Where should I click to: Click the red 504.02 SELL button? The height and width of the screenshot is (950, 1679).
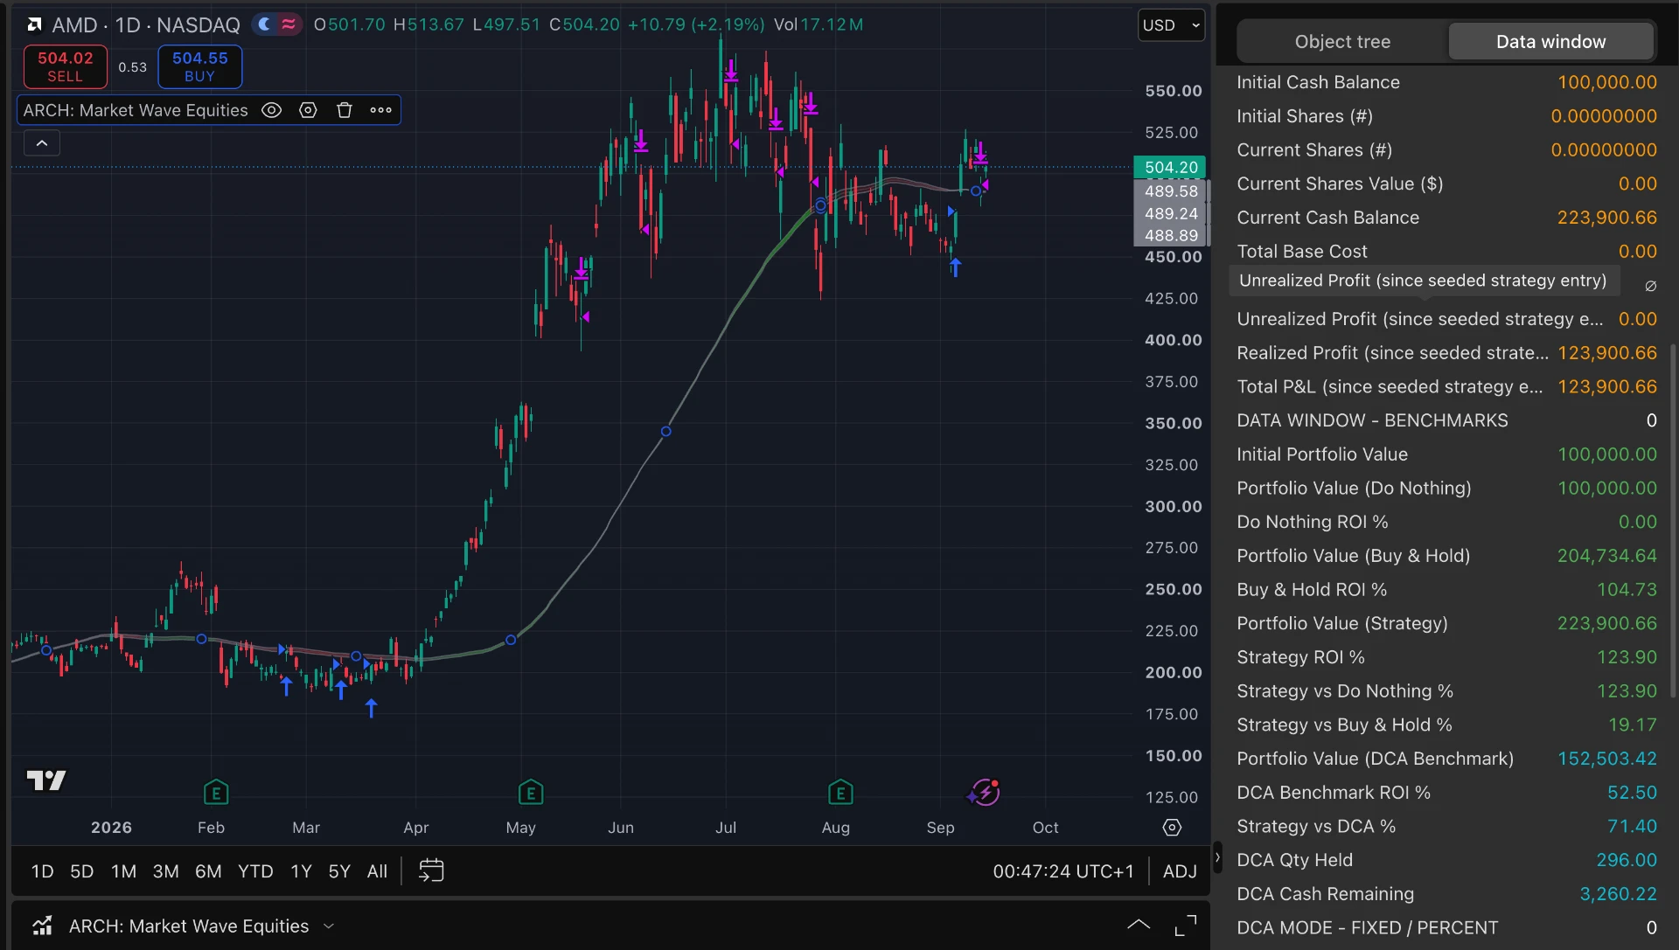point(66,66)
